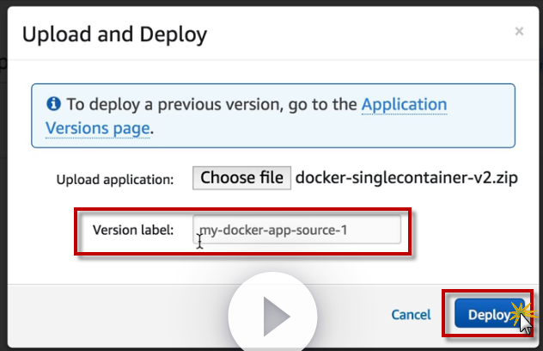Click the "Upload and Deploy" dialog title
The image size is (543, 351).
[114, 35]
